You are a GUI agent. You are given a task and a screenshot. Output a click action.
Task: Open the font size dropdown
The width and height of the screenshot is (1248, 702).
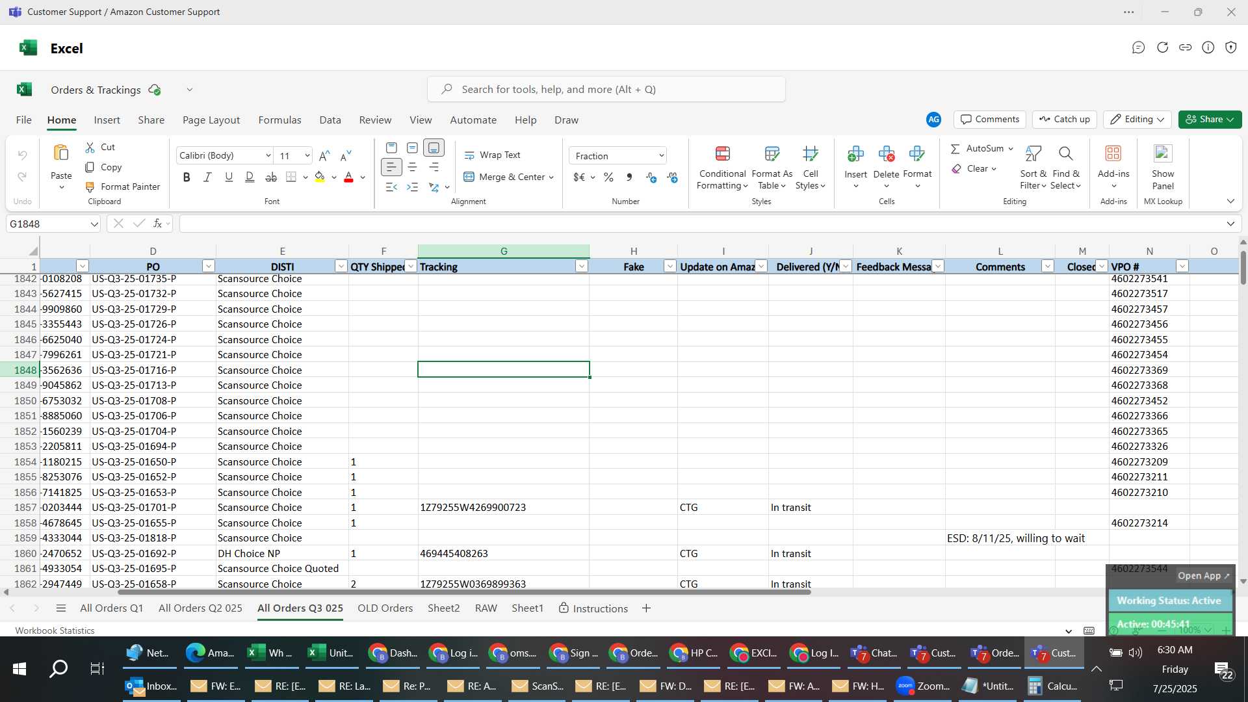307,155
